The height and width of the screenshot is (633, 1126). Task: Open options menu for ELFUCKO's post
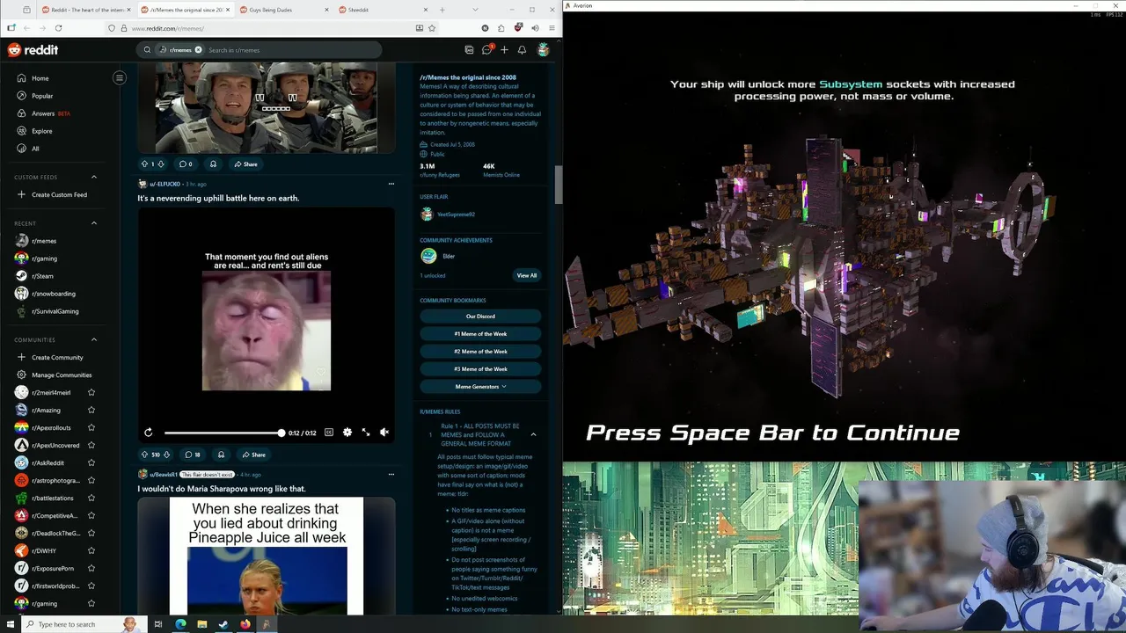tap(391, 184)
